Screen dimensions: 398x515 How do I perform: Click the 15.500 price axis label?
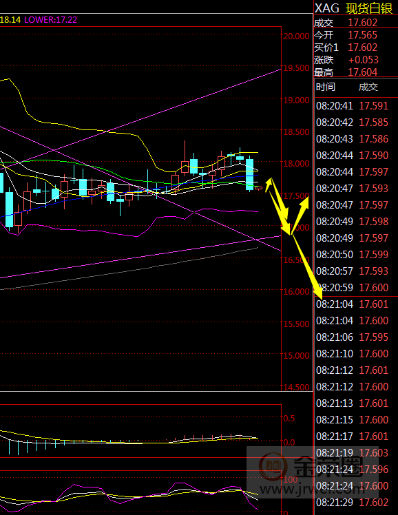pos(296,324)
